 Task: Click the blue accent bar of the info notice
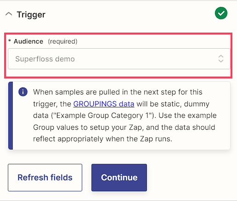coord(11,116)
